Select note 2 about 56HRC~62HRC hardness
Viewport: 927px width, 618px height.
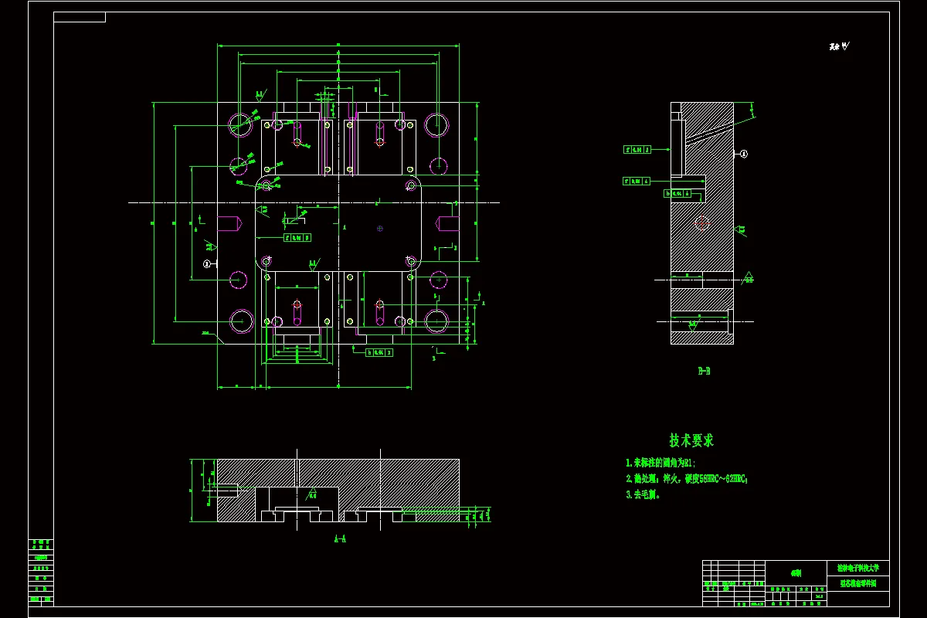coord(687,479)
